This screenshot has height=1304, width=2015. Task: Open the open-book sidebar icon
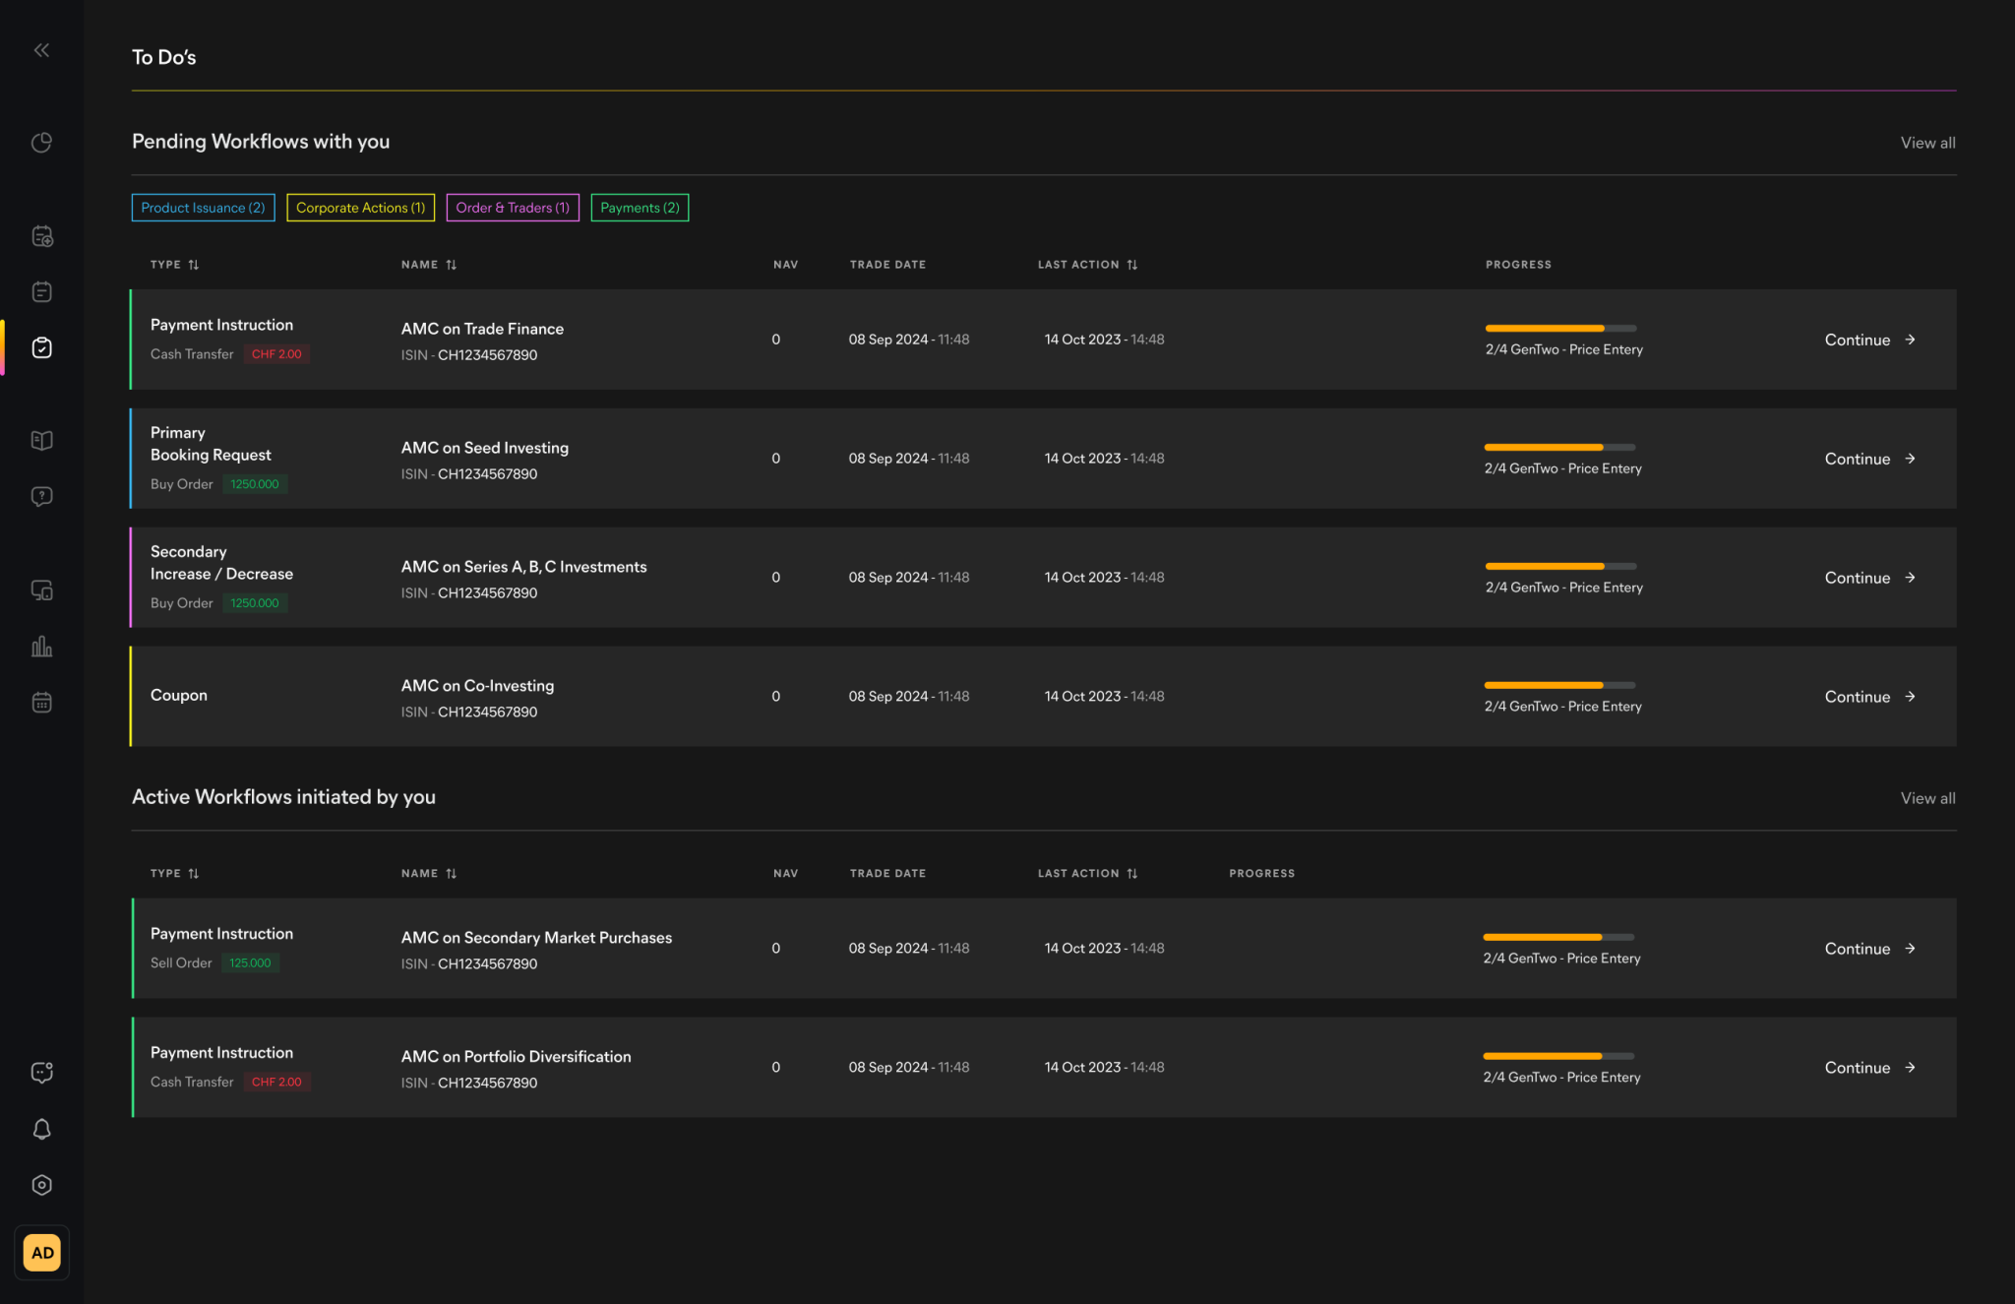(41, 440)
